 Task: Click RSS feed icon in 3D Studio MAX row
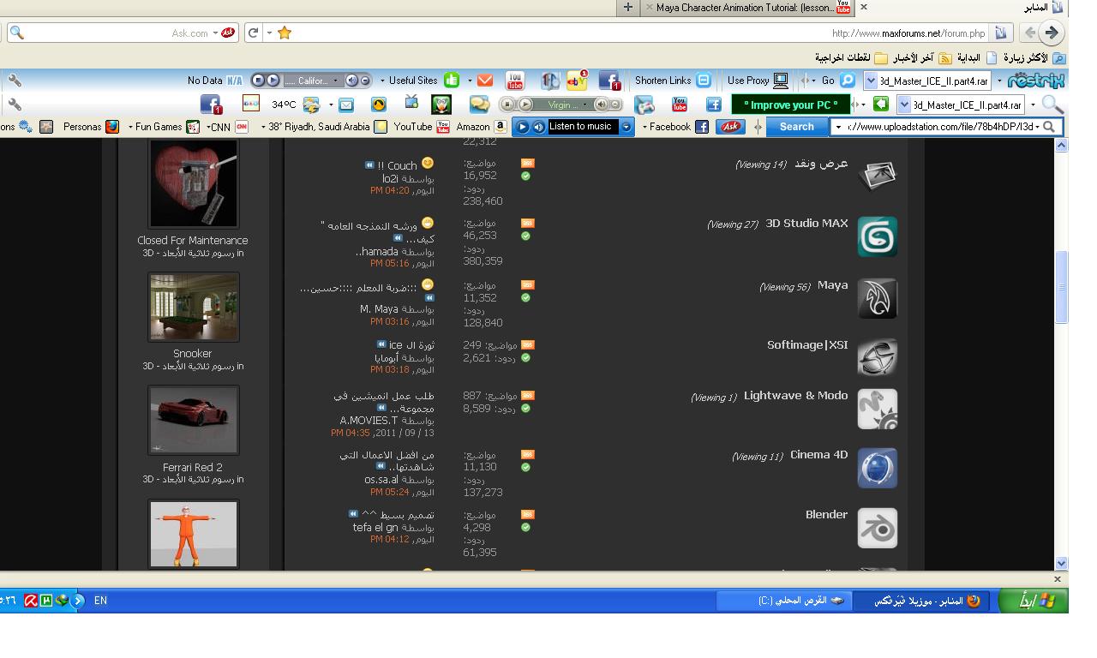527,223
